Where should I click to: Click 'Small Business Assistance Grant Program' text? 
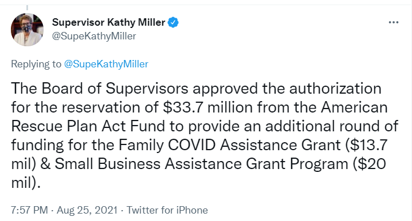click(201, 164)
